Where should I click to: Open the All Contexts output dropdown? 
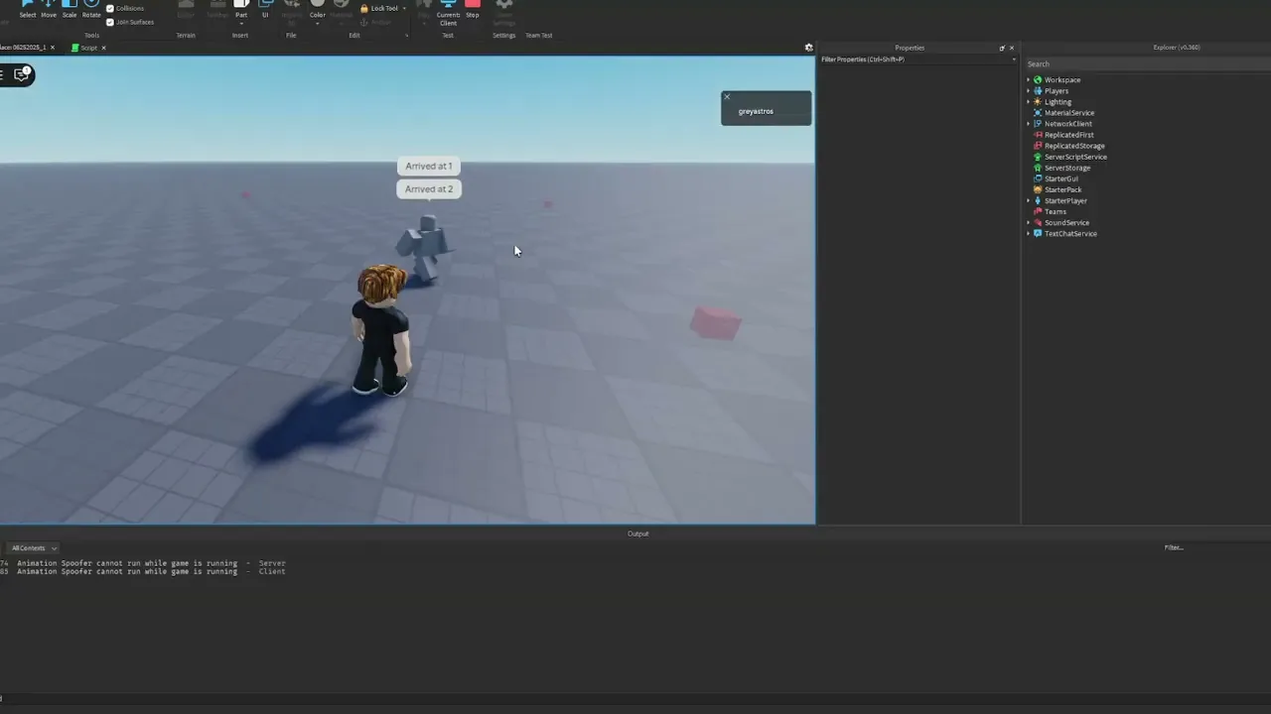[x=34, y=548]
